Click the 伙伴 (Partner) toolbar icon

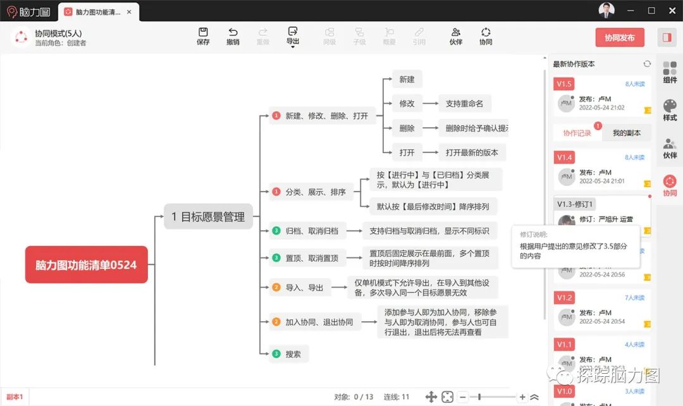pyautogui.click(x=455, y=35)
